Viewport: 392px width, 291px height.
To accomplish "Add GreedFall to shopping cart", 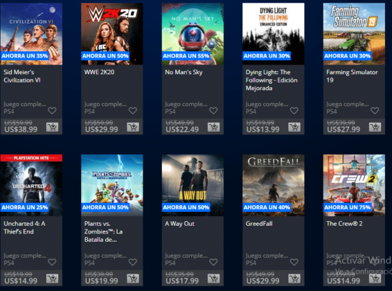I will pos(294,279).
